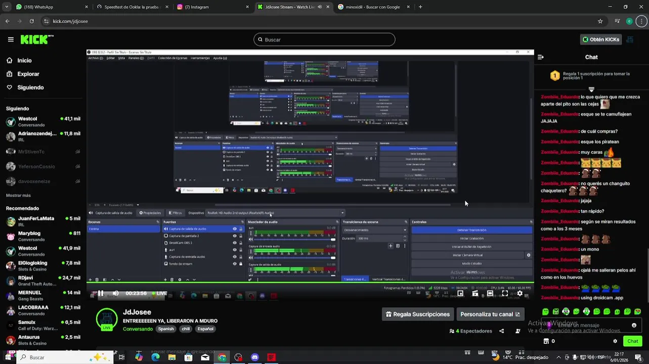
Task: Open Editar menu in OBS window
Action: [110, 58]
